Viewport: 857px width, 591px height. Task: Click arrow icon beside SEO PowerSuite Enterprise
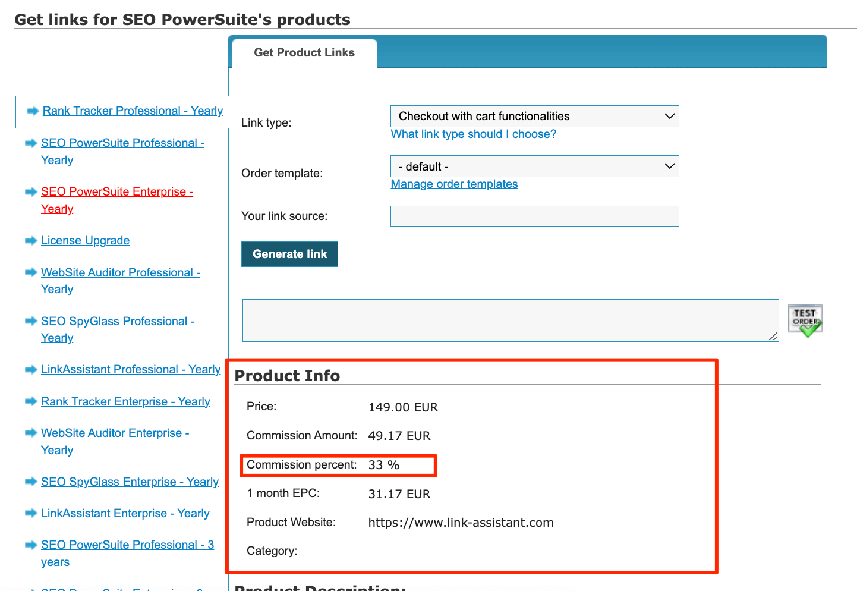[x=31, y=191]
